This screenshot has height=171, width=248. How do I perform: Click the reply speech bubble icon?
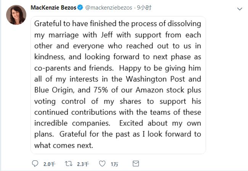pos(35,164)
